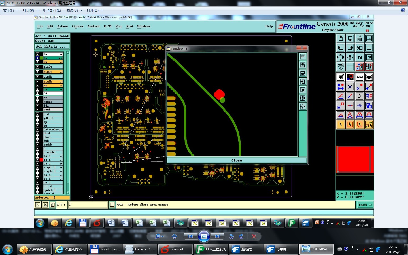Open the File menu in Graphic Editor
Image resolution: width=408 pixels, height=255 pixels.
pos(40,26)
